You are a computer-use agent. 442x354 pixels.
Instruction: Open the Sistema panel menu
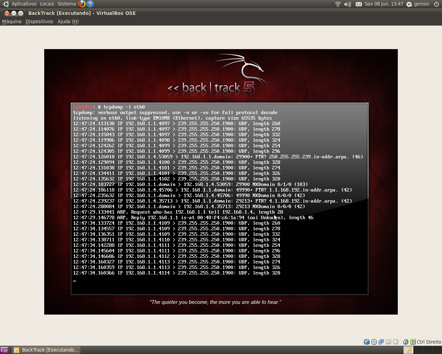tap(67, 4)
